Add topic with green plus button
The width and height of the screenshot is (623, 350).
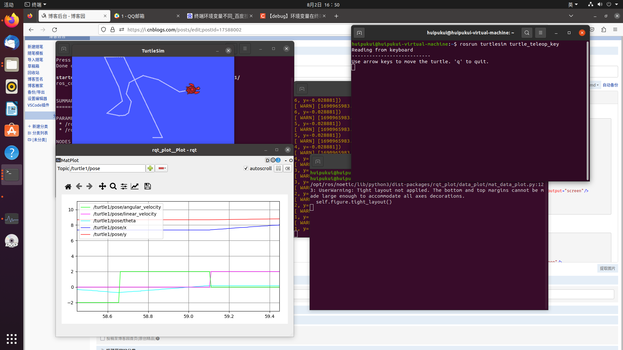(x=150, y=168)
